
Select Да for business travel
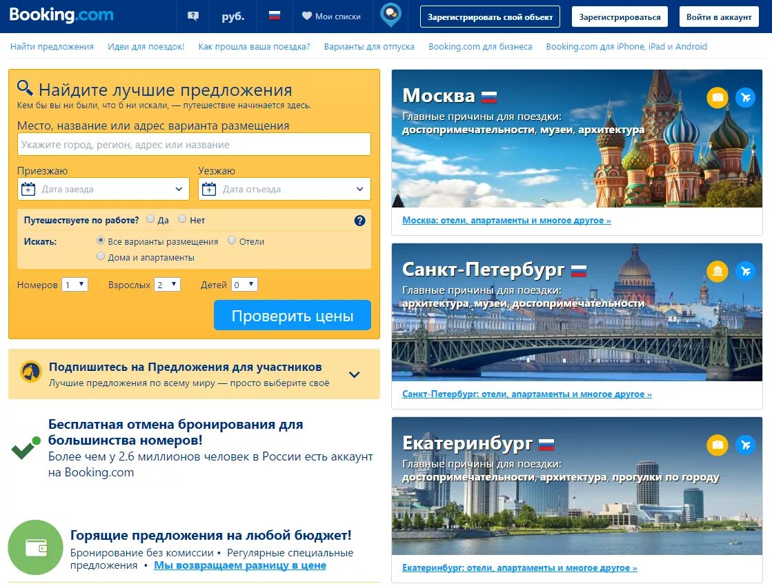point(150,219)
